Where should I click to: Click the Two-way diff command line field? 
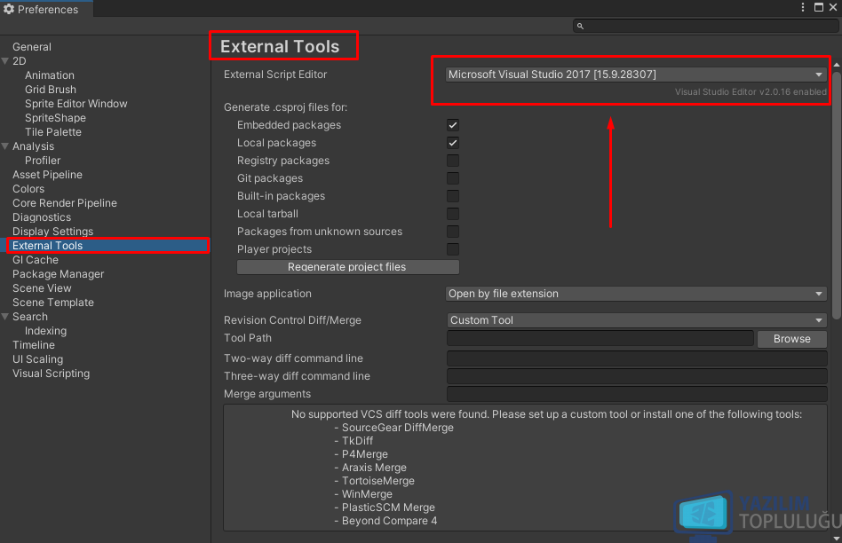pyautogui.click(x=636, y=358)
